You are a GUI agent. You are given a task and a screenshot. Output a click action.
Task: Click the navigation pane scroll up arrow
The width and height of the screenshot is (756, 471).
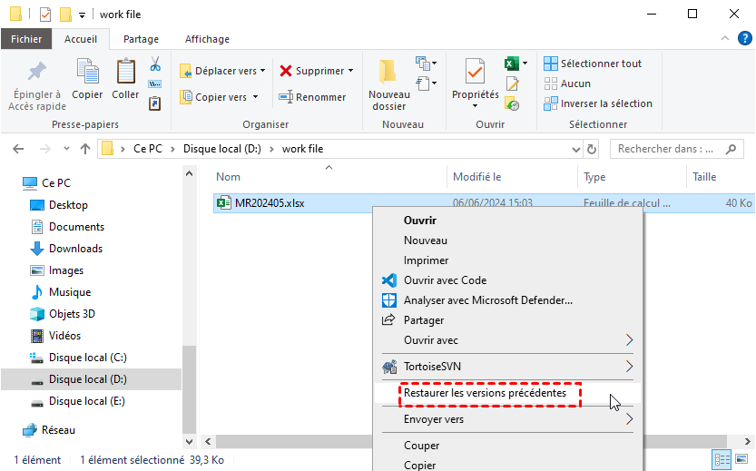coord(189,173)
